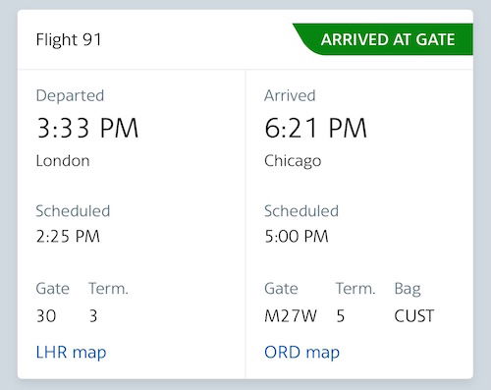This screenshot has width=491, height=390.
Task: Click arrival gate M27W
Action: pyautogui.click(x=291, y=316)
